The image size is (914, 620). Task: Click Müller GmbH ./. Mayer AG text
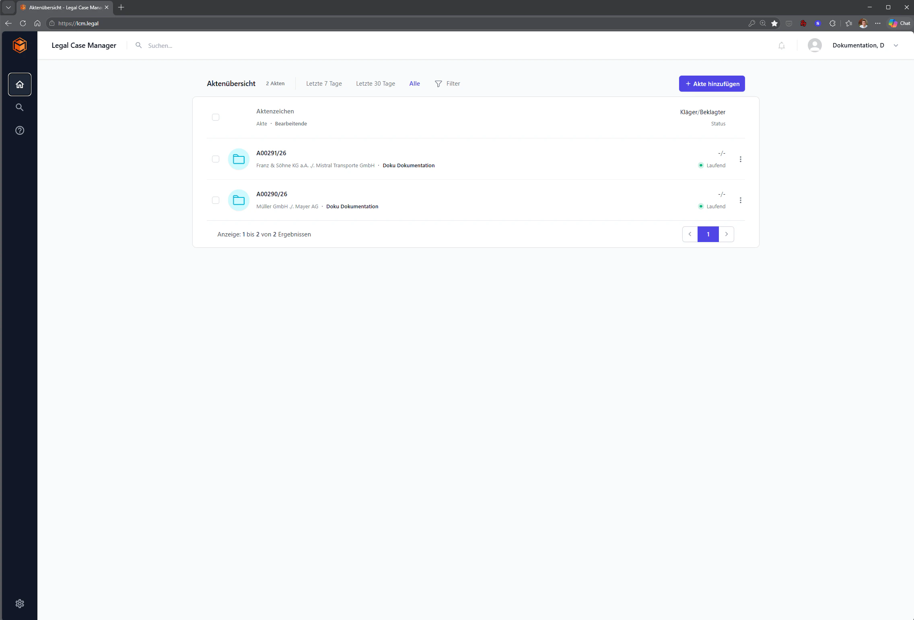[x=287, y=207]
